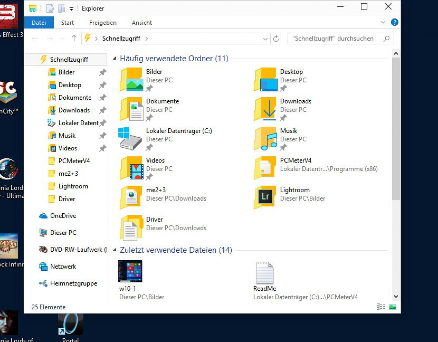Open the Videos folder icon in main pane

coord(131,168)
